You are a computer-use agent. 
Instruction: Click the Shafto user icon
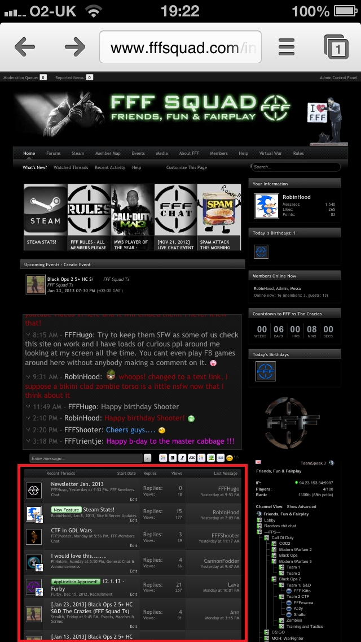tap(289, 614)
